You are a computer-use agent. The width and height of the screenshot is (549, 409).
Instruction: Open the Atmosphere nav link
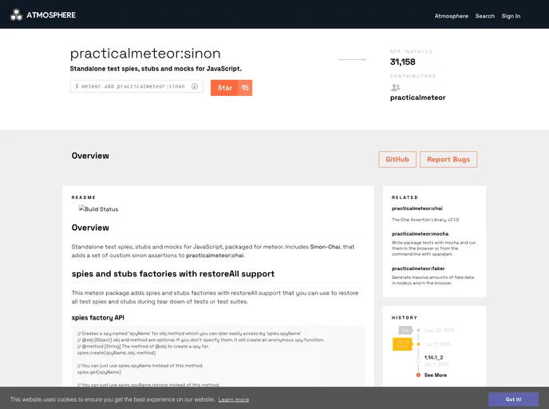(452, 16)
